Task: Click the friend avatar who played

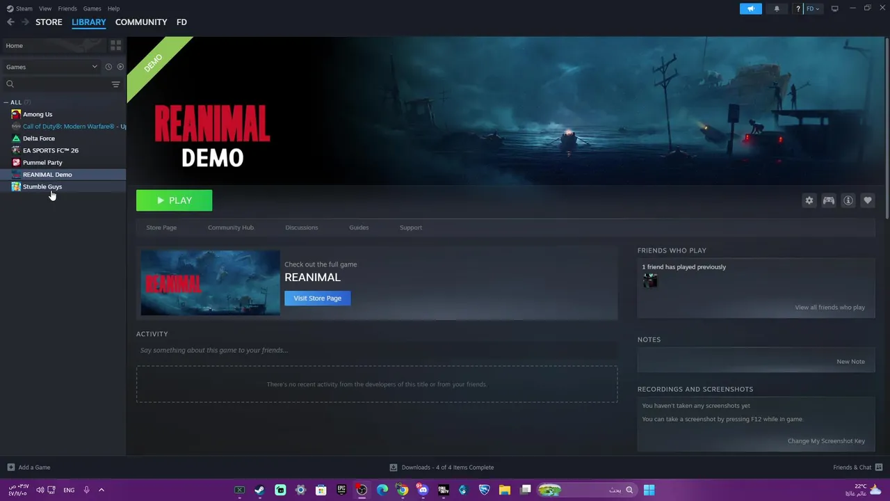Action: coord(650,280)
